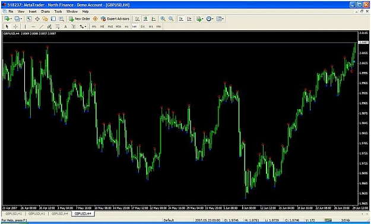Screen dimensions: 371x224
Task: Switch chart to Candlesticks mode
Action: [x=145, y=19]
